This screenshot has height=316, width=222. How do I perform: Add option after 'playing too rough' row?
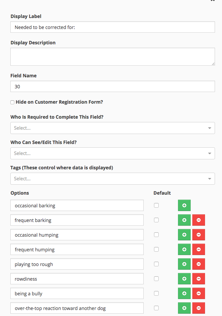tap(184, 264)
